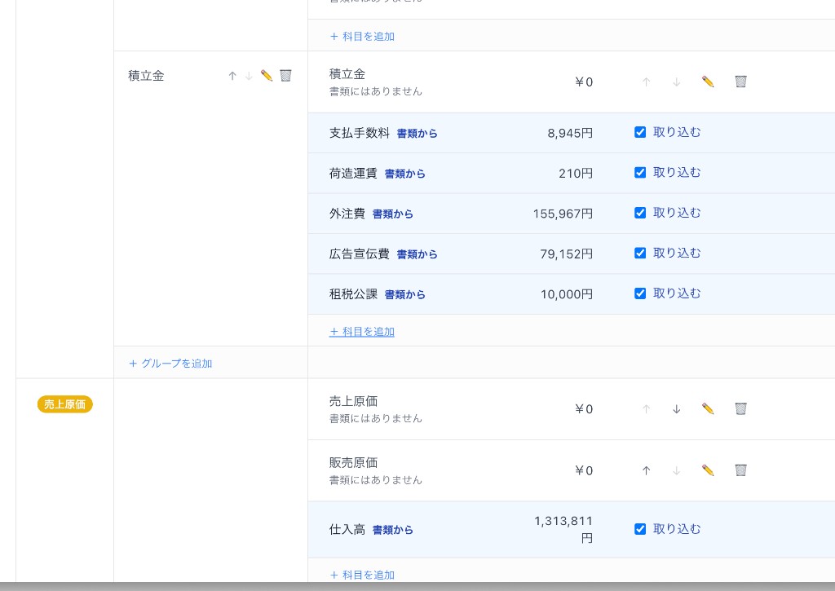Uncheck 取り込む for 外注費

click(x=640, y=213)
